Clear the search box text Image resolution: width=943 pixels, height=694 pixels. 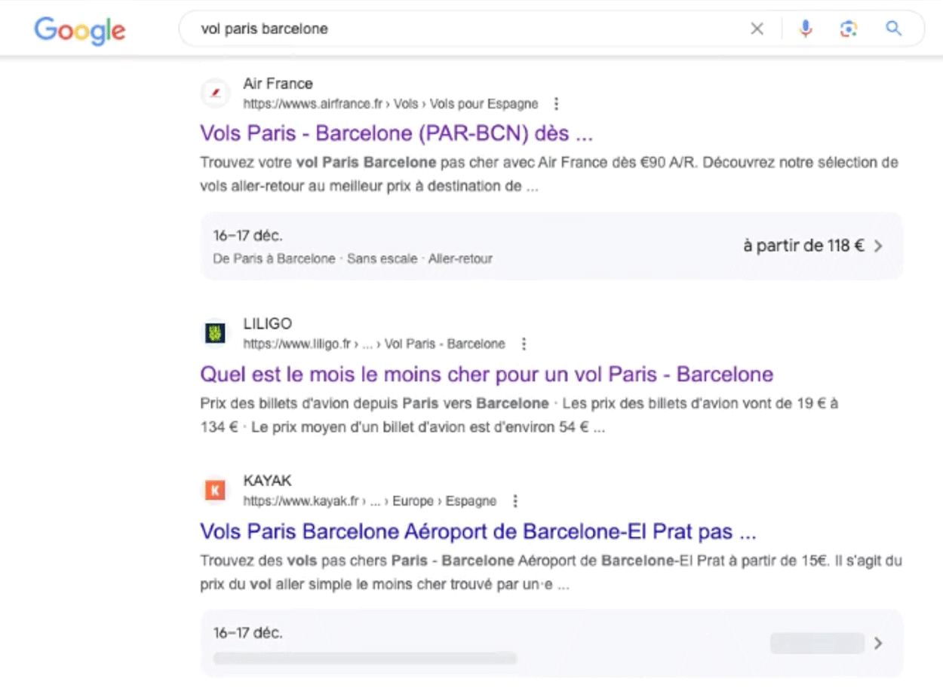tap(757, 29)
